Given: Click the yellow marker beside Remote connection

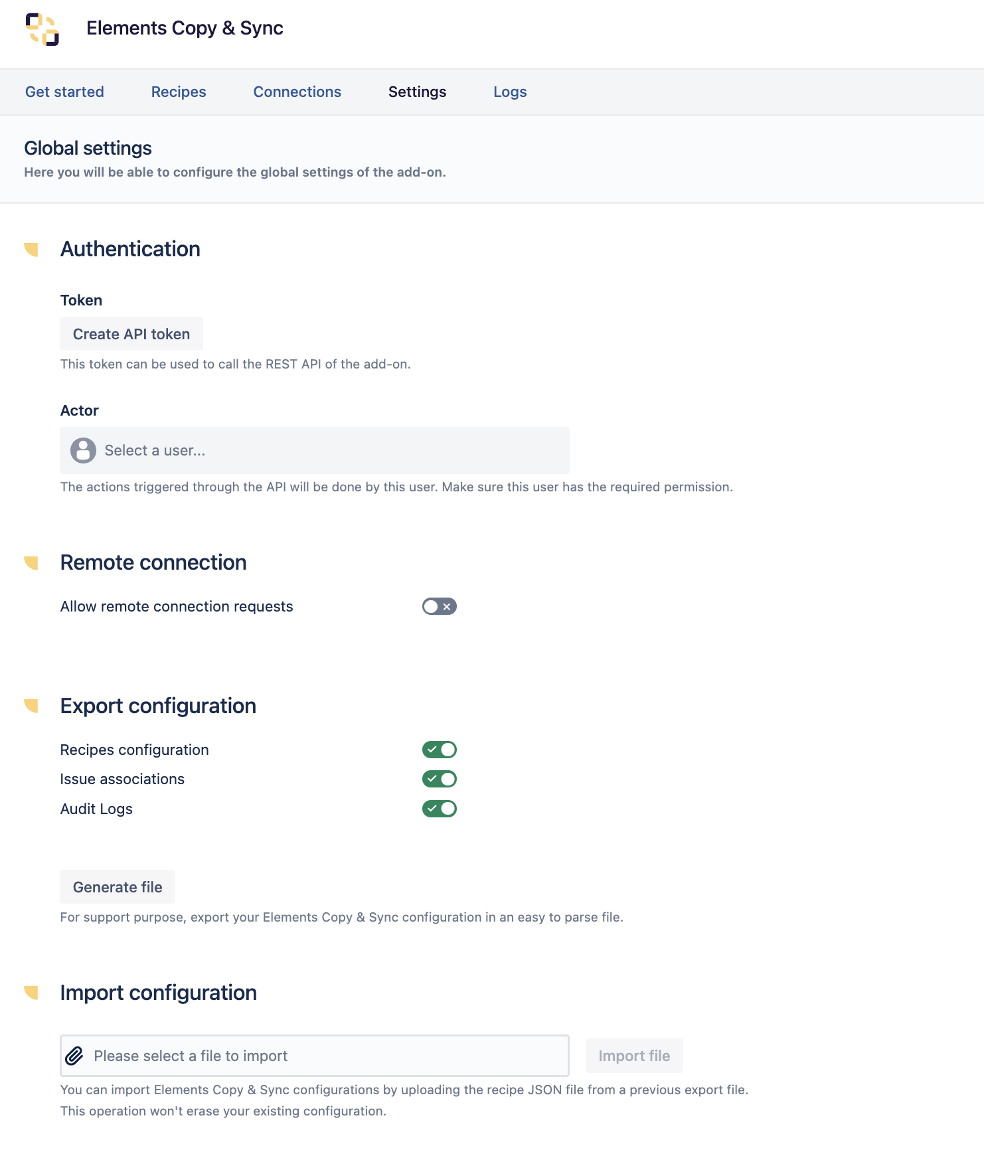Looking at the screenshot, I should (x=31, y=563).
